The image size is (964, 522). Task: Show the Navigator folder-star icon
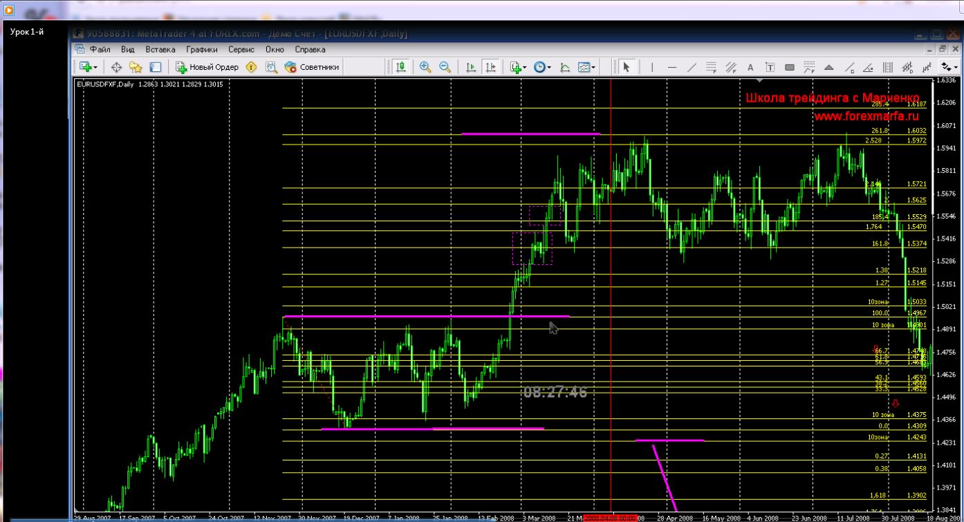136,67
